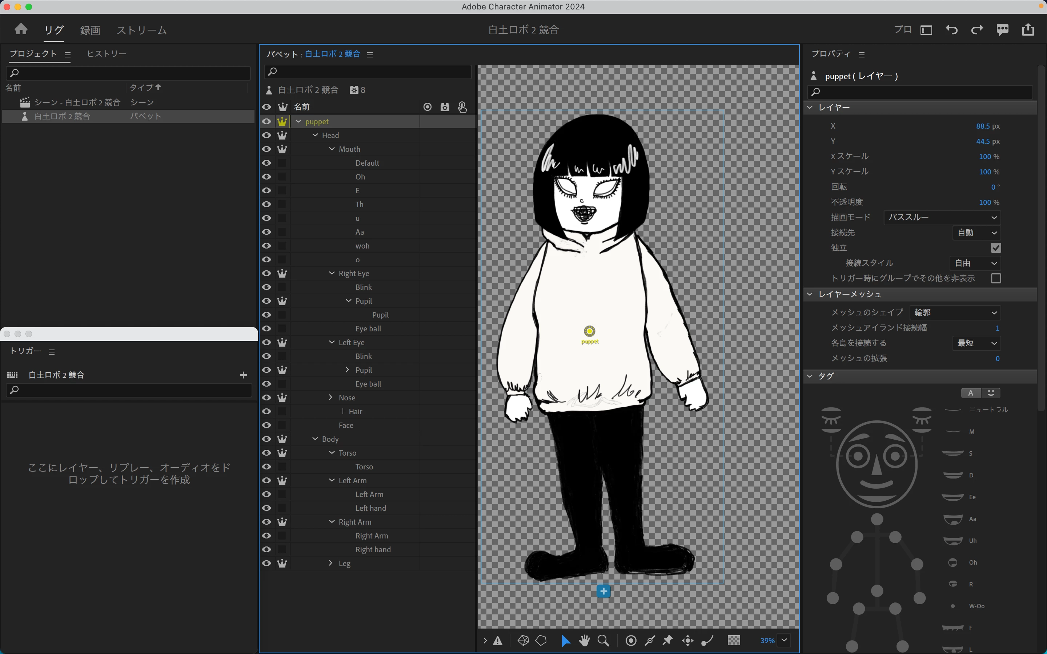Uncheck the 独立 checkbox

click(996, 248)
